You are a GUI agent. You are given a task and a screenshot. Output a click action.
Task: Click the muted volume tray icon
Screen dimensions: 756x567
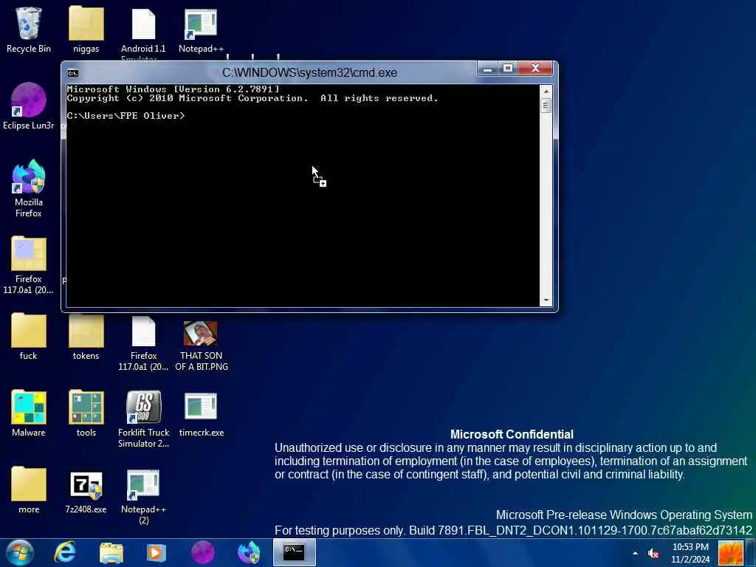coord(653,554)
